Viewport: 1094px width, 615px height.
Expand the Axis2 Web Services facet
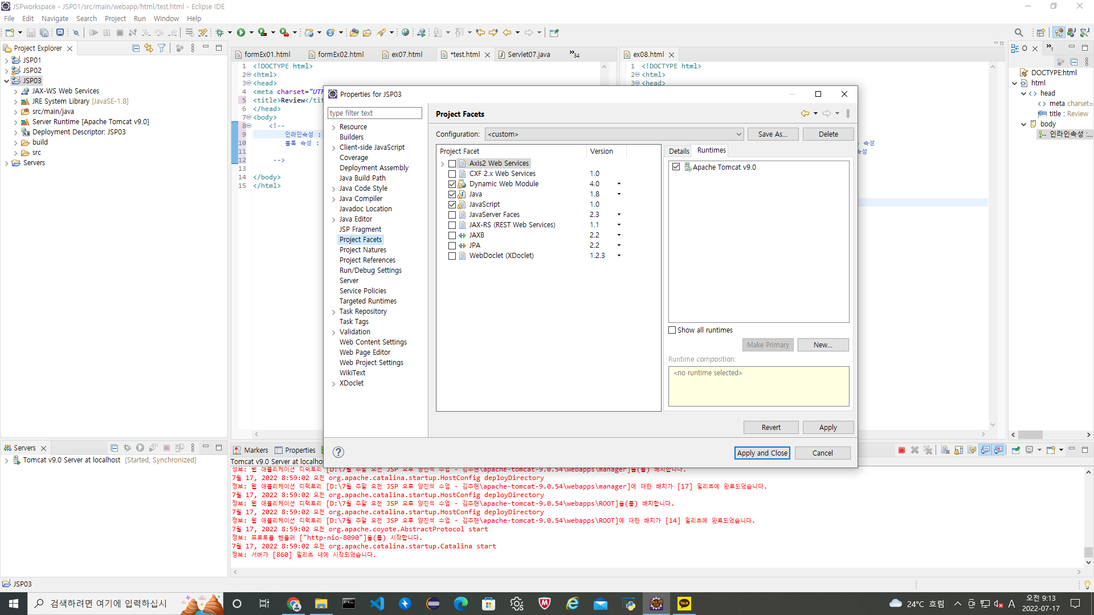442,164
